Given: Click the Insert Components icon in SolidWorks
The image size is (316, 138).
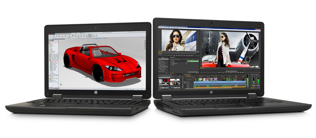Looking at the screenshot, I should 54,36.
